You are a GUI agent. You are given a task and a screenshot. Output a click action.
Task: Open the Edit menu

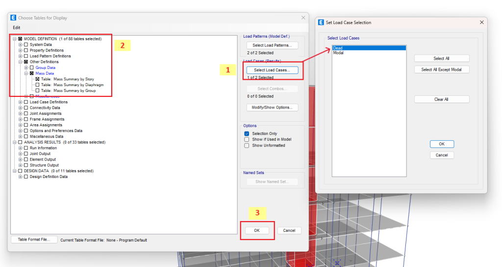point(17,27)
